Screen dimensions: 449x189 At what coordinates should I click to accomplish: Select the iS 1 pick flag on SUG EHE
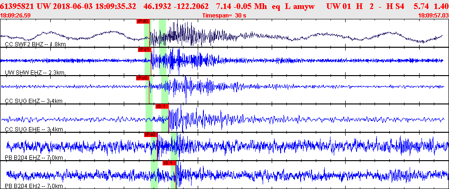pos(162,106)
